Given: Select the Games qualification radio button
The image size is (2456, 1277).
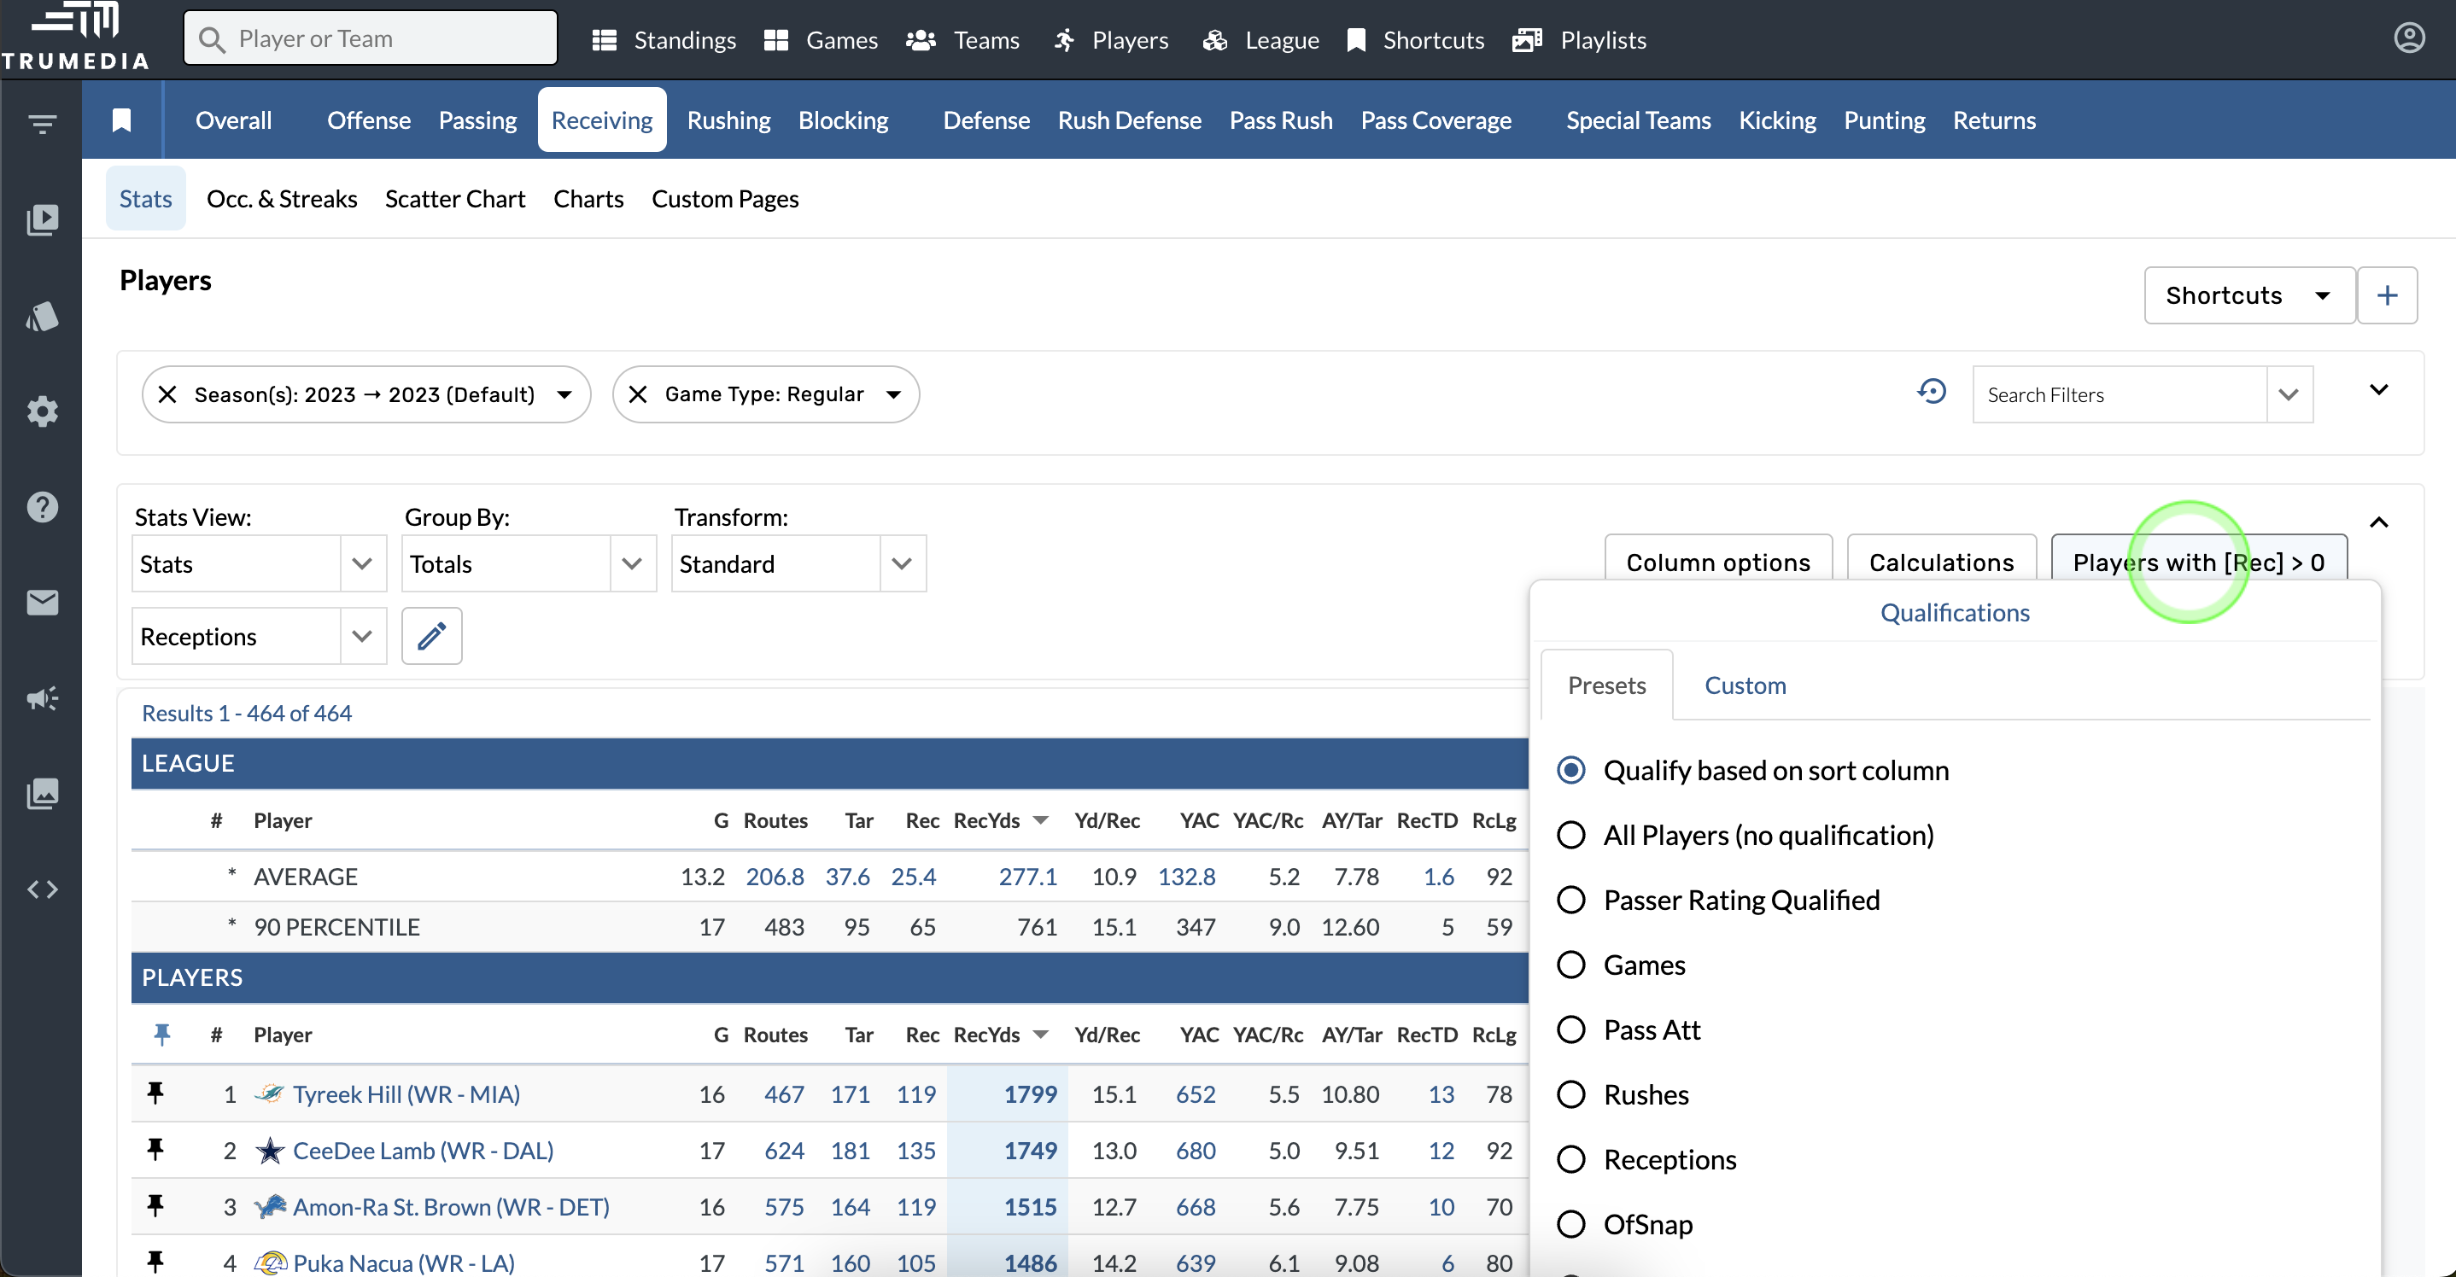Looking at the screenshot, I should [x=1570, y=965].
